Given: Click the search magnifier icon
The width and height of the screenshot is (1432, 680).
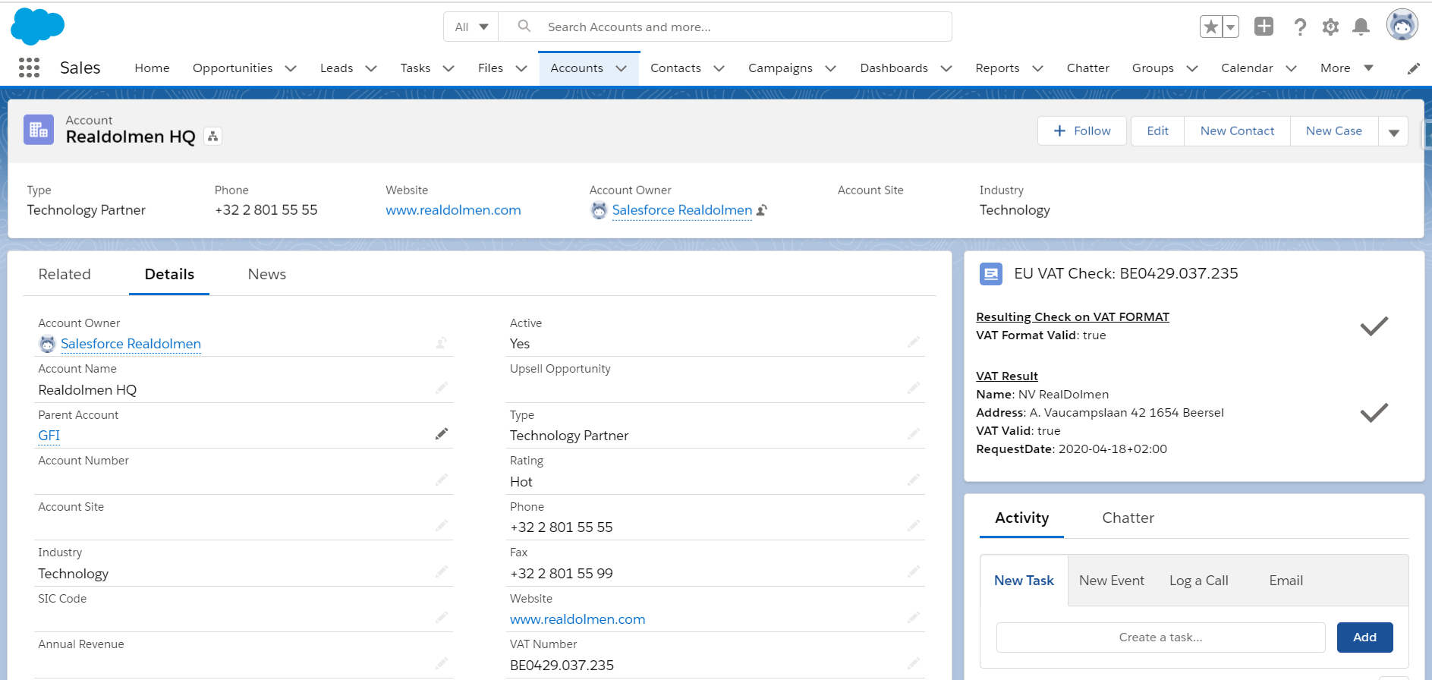Looking at the screenshot, I should click(x=524, y=26).
